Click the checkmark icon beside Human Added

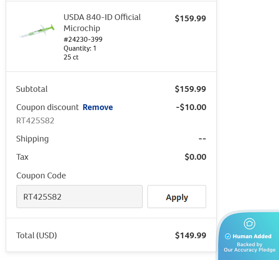(228, 236)
